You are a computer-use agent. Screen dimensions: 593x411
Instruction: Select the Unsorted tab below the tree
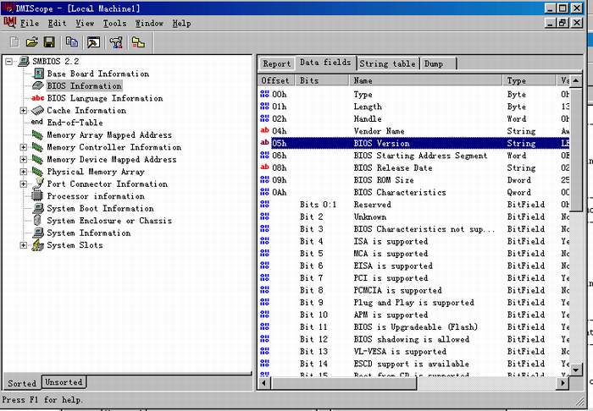(x=64, y=382)
